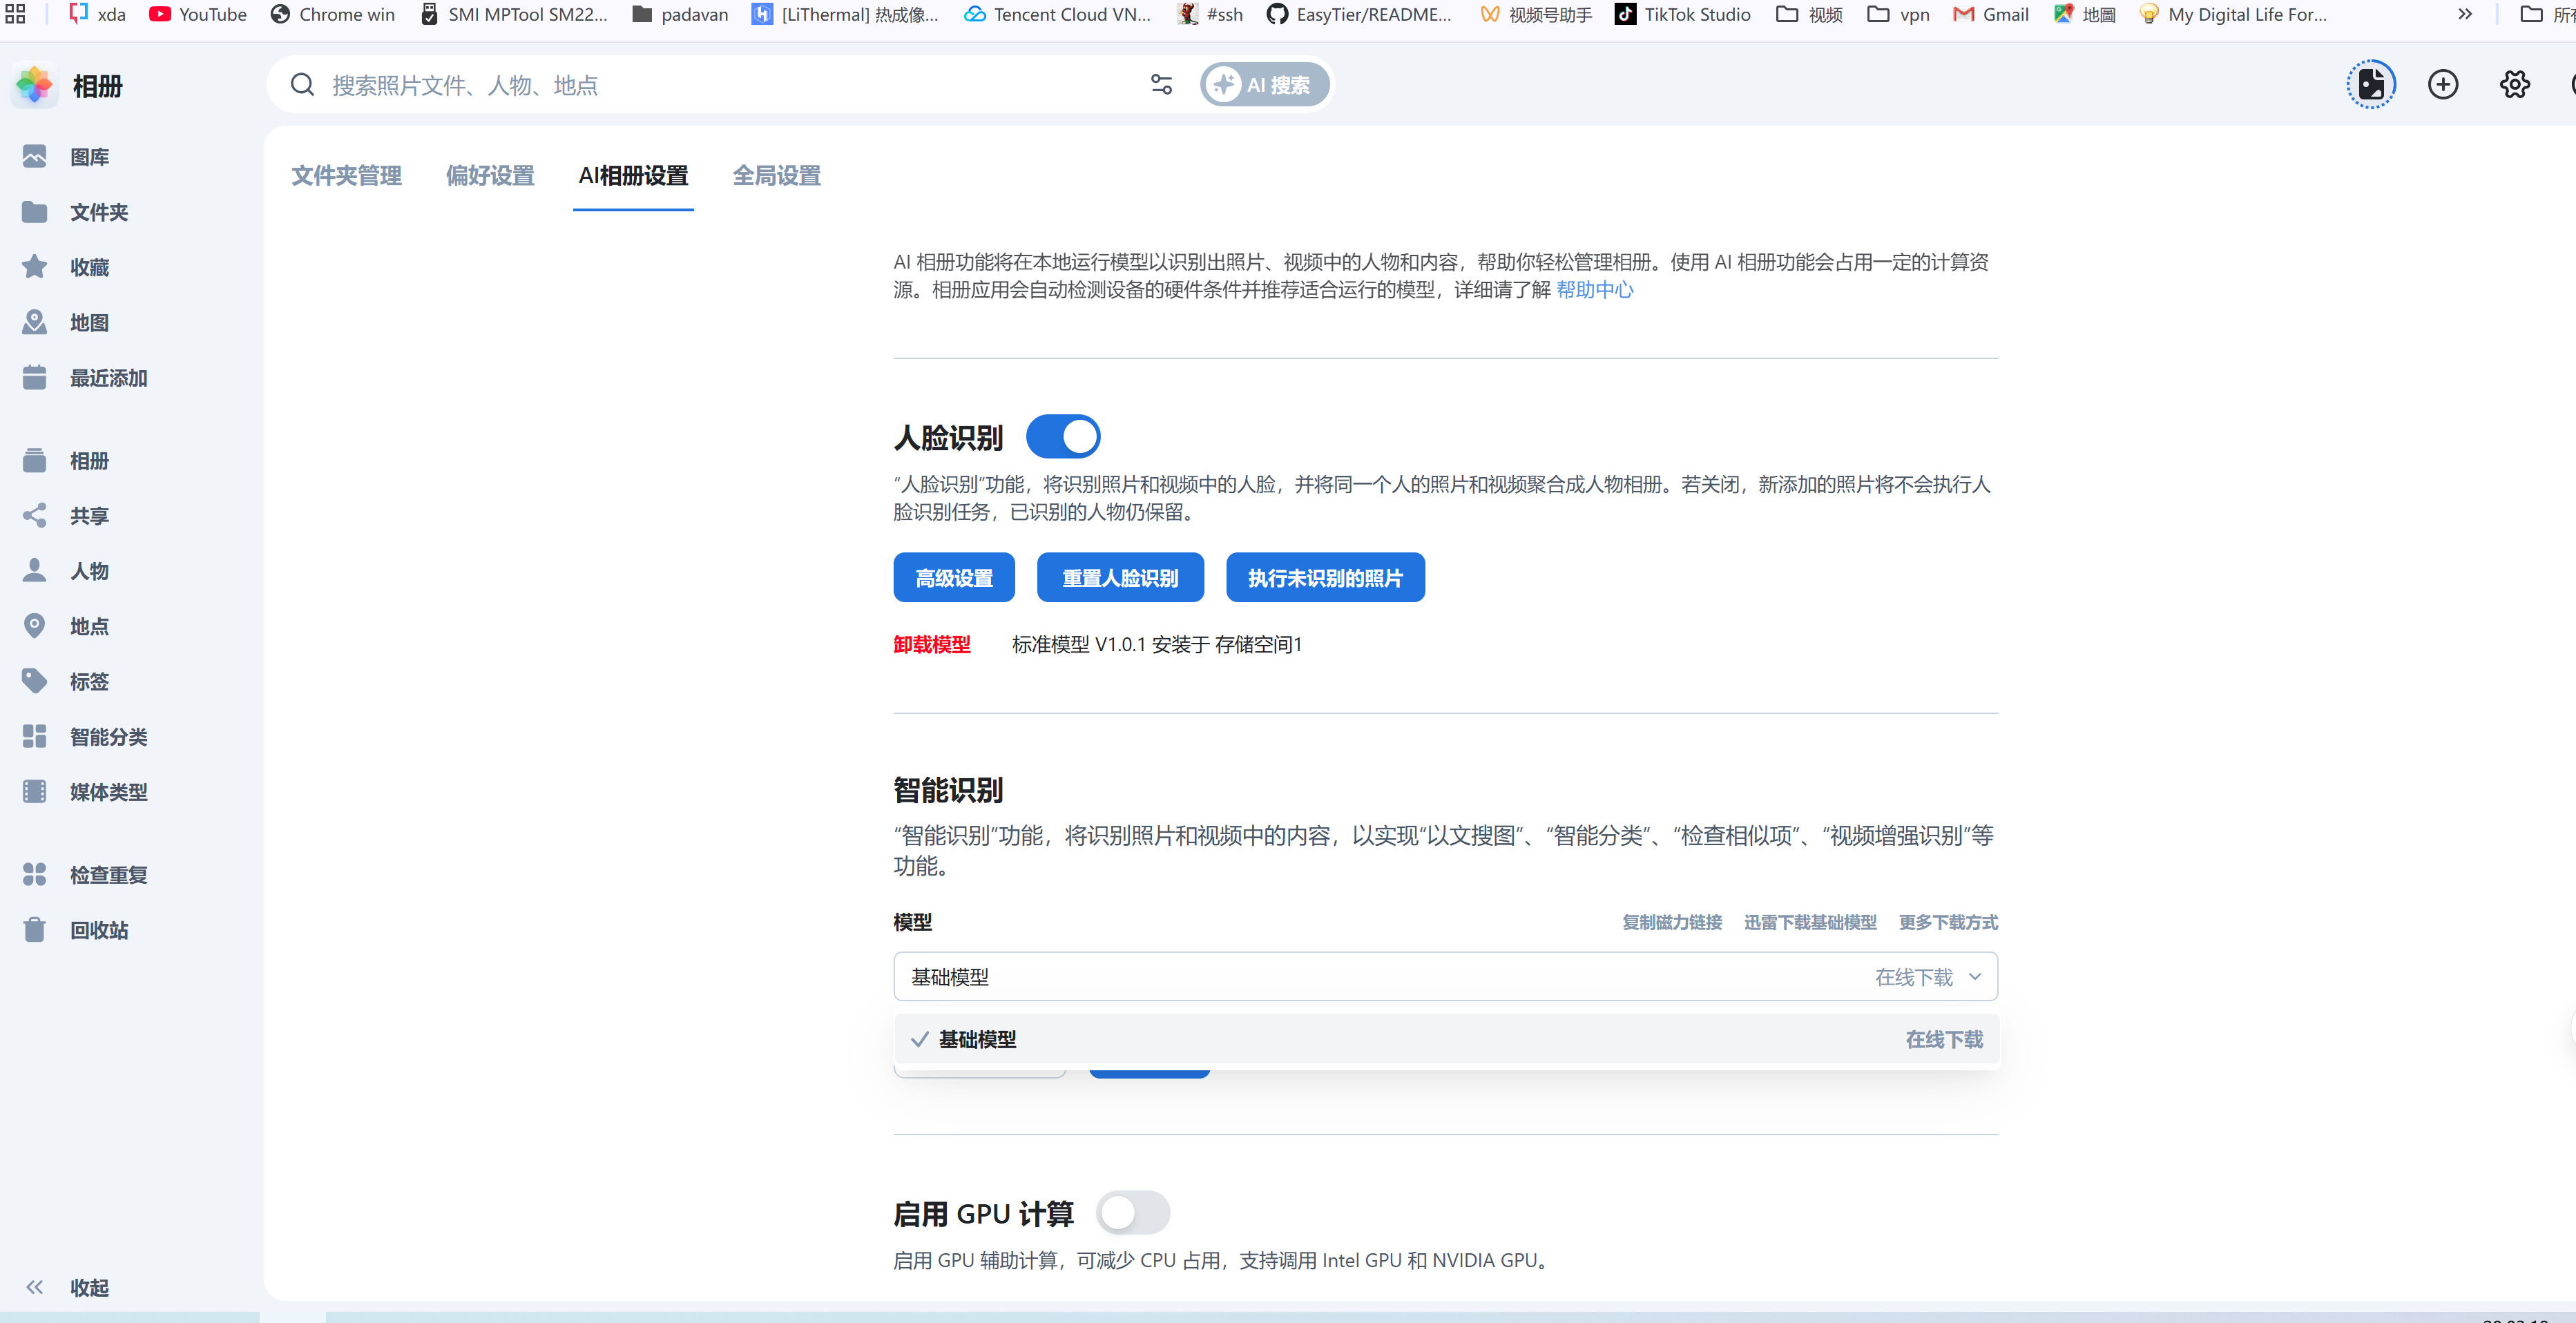Open 人物 in the sidebar
This screenshot has height=1323, width=2576.
point(89,571)
